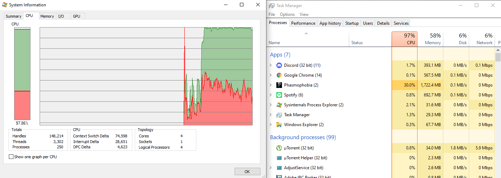Select the Processes tab
Screen dimensions: 501x178
coord(278,23)
